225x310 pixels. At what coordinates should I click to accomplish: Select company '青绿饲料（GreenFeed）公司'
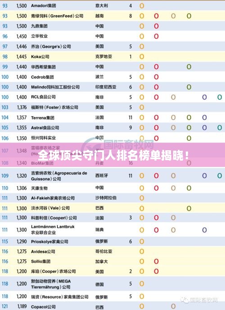57,16
